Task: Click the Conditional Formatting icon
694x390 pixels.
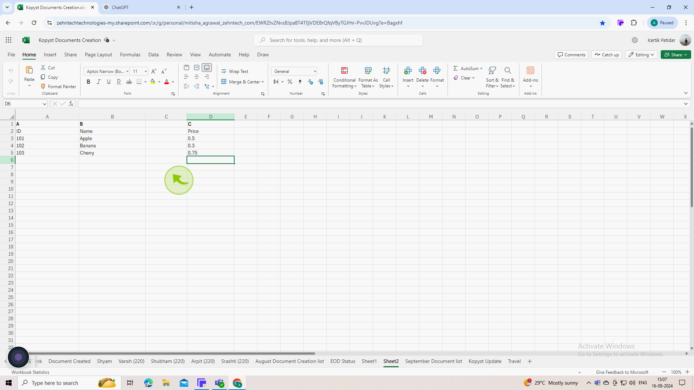Action: [344, 76]
